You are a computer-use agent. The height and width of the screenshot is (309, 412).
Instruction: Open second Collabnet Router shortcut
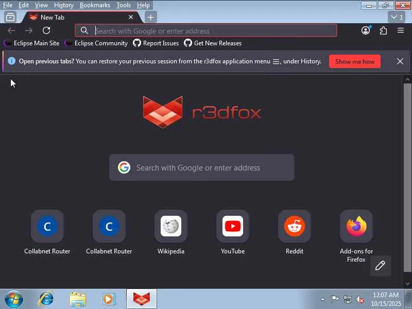[109, 232]
